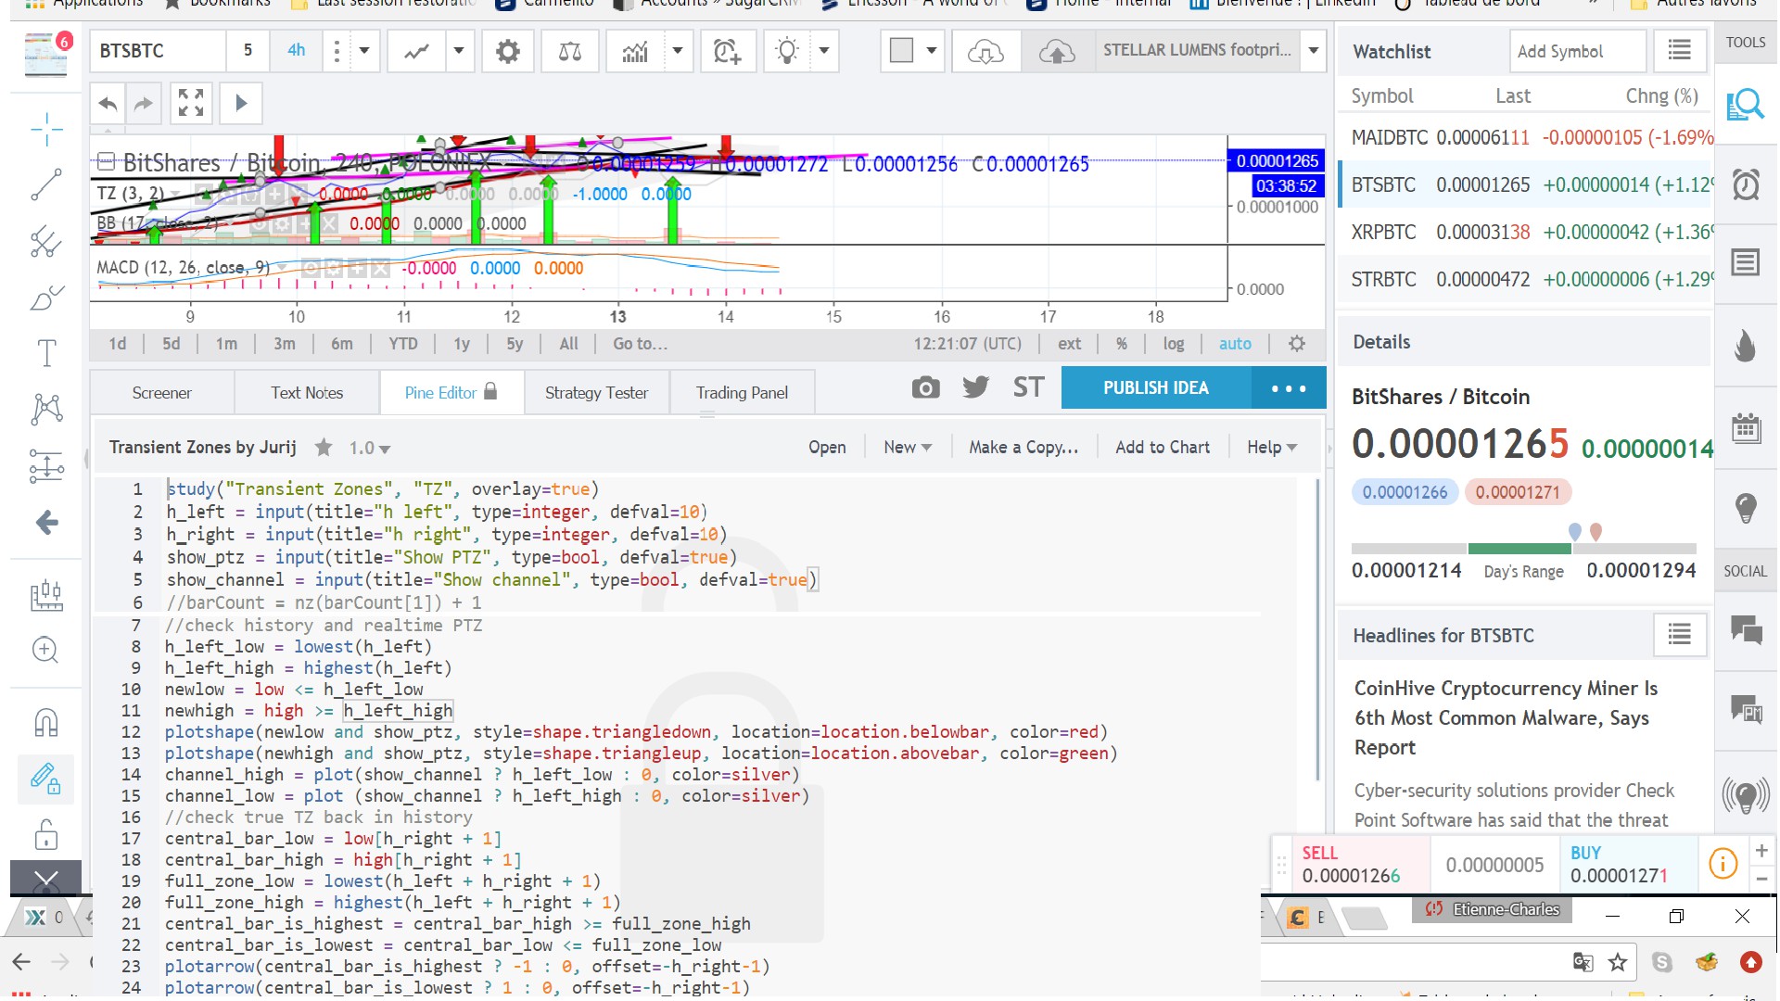The width and height of the screenshot is (1780, 1001).
Task: Toggle log scale on chart
Action: click(1173, 344)
